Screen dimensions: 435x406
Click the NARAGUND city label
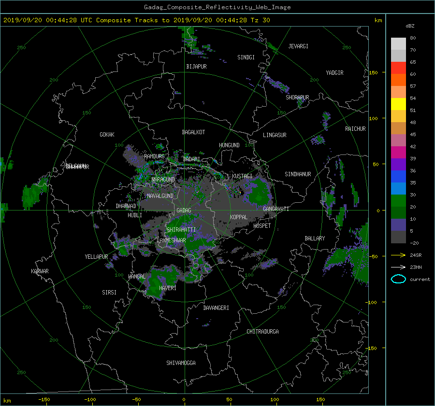click(x=163, y=180)
